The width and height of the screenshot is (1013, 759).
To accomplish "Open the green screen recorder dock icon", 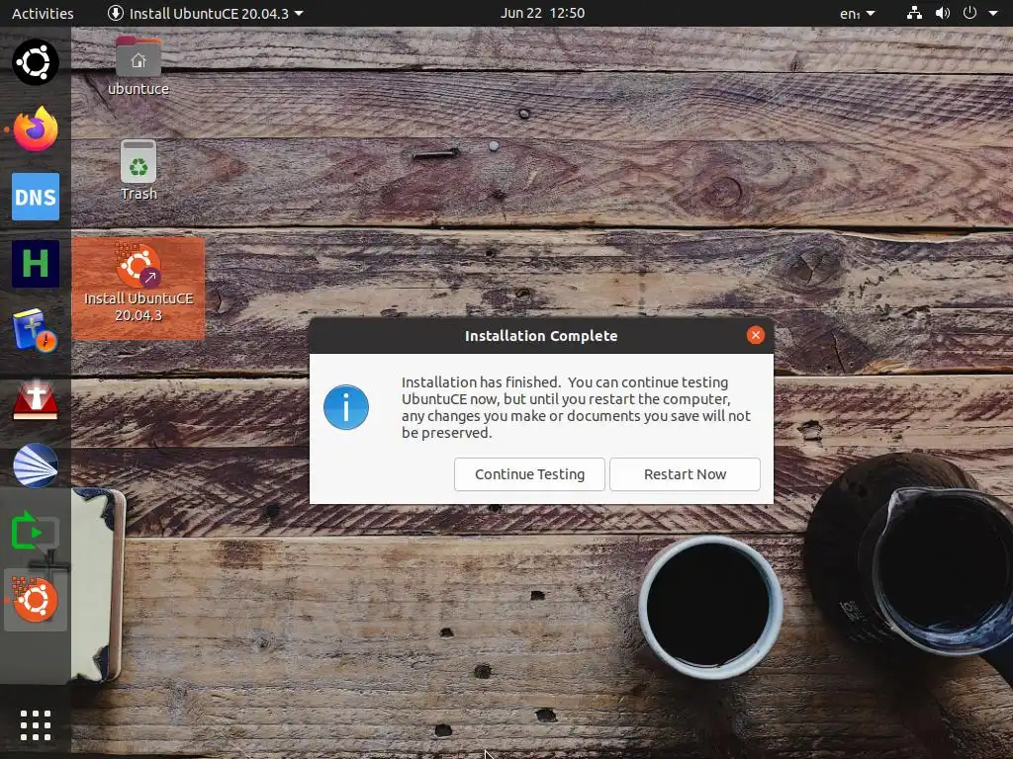I will [36, 532].
